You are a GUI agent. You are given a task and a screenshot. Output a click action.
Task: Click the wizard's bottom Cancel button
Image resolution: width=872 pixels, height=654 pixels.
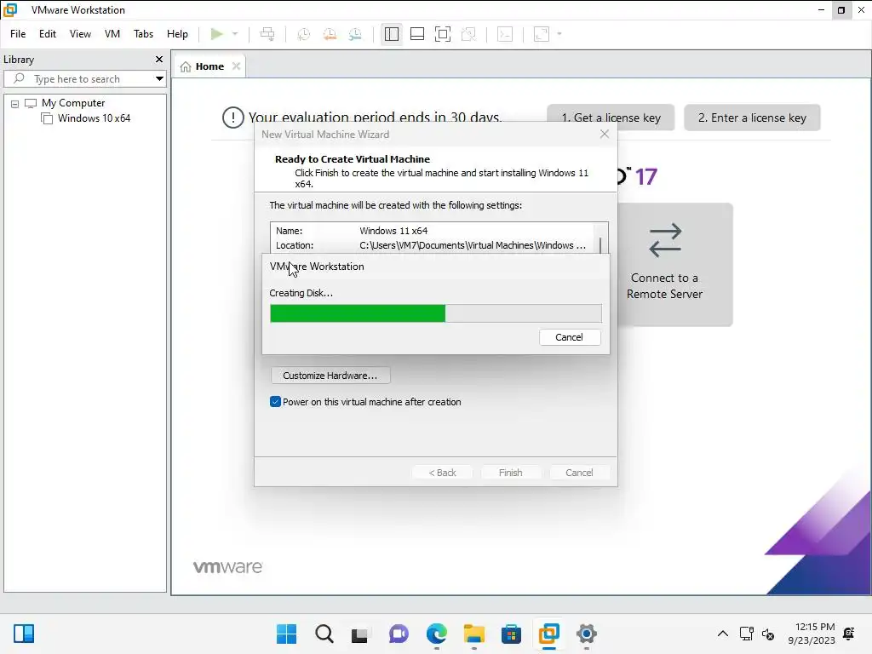coord(579,472)
